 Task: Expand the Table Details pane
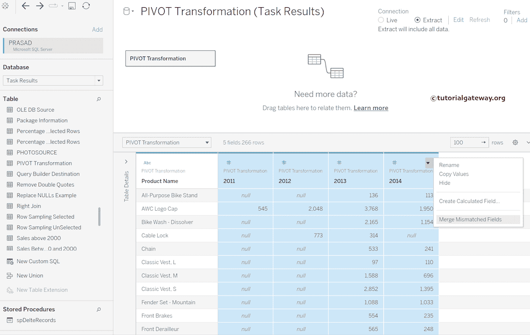tap(126, 162)
